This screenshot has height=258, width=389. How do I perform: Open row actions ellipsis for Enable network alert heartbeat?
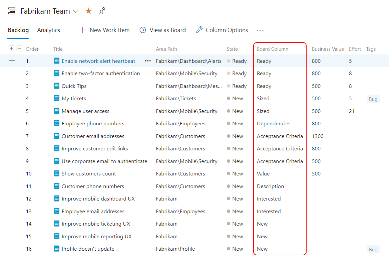pyautogui.click(x=148, y=61)
